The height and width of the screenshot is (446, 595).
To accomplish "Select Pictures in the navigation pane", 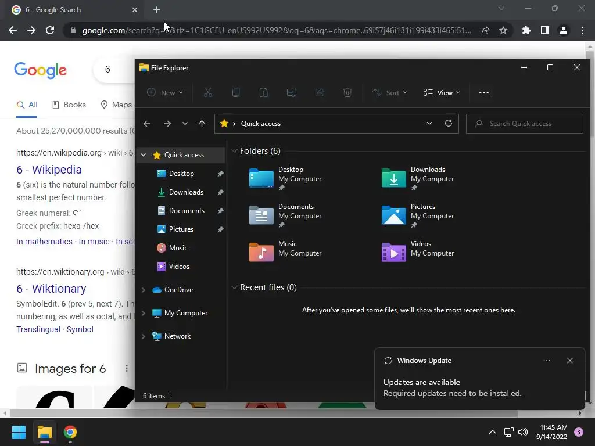I will click(181, 229).
